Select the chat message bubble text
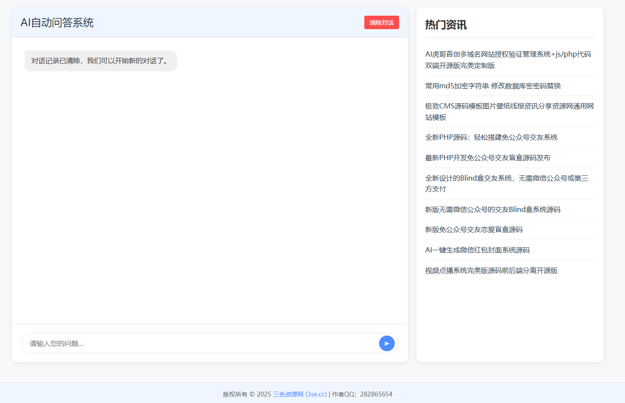 101,60
